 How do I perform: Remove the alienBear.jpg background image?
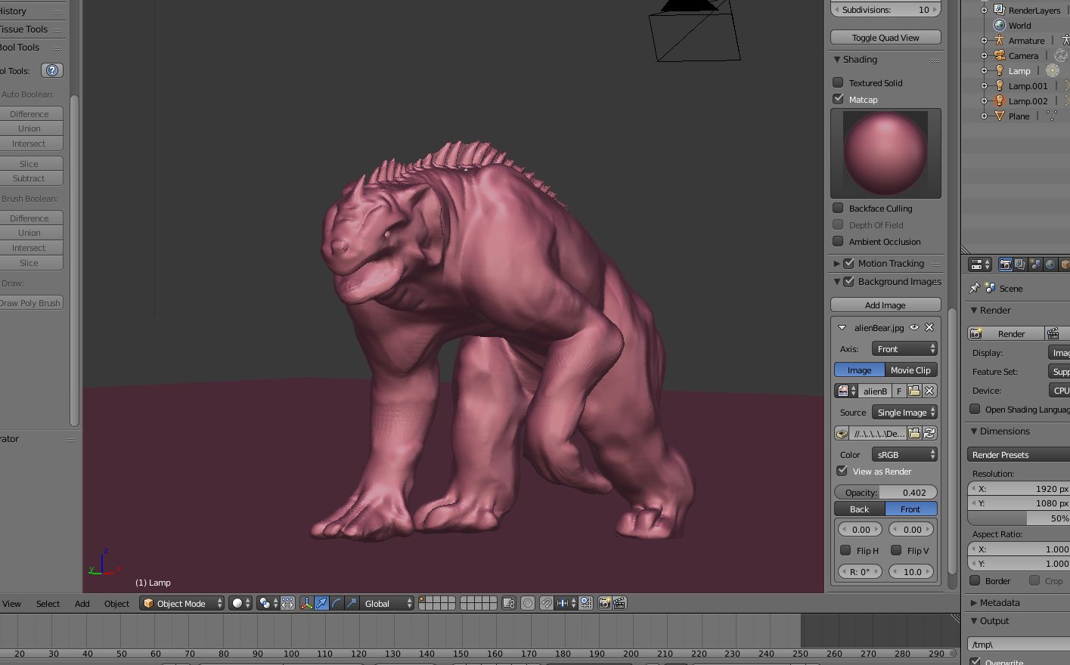coord(929,327)
